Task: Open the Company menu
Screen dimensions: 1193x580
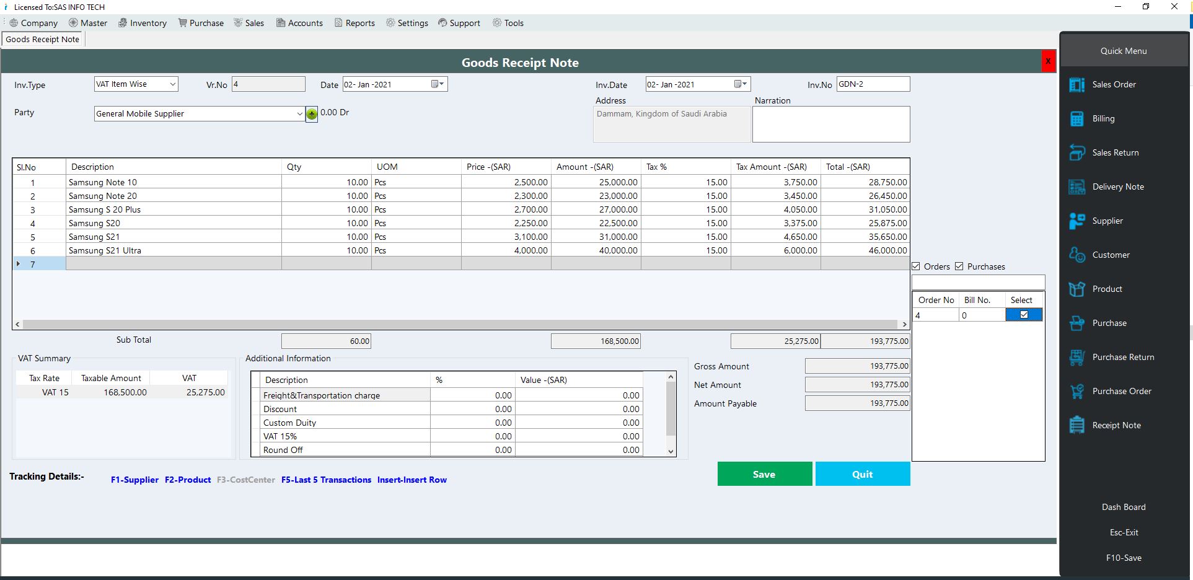Action: 33,23
